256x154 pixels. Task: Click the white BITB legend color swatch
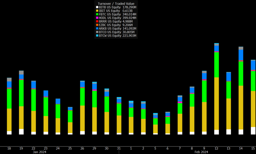[x=97, y=7]
